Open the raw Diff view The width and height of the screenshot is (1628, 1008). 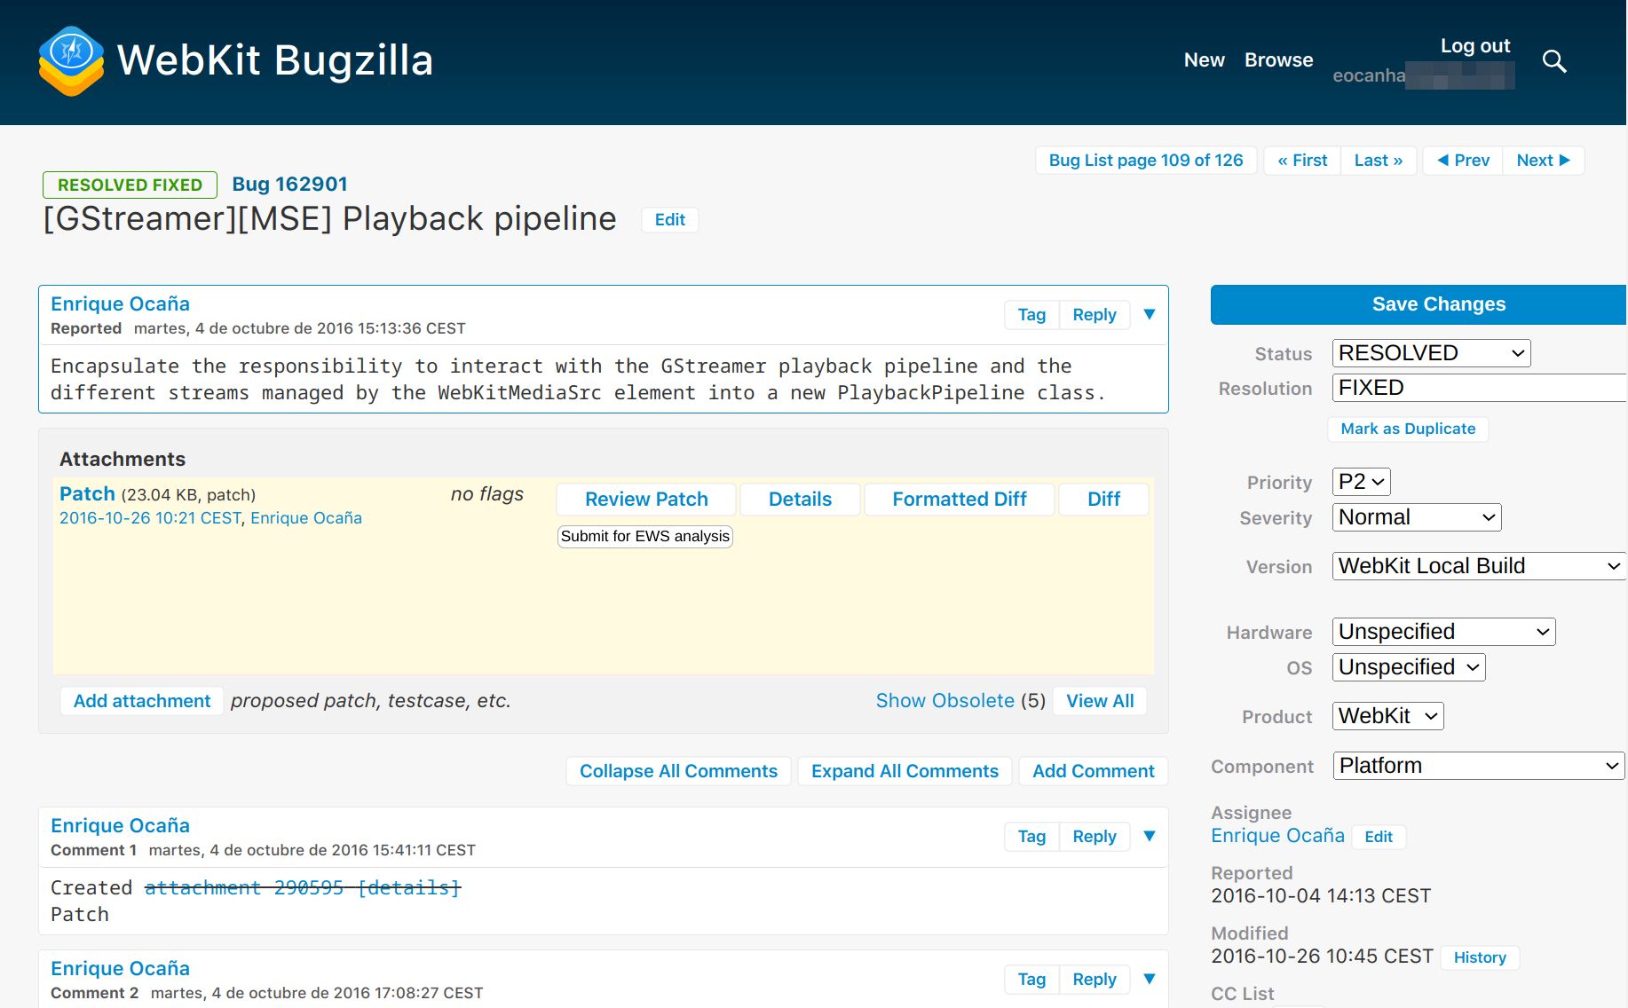(1103, 500)
